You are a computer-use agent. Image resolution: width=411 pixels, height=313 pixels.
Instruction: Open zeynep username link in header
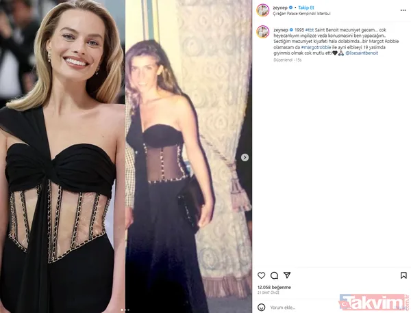[x=280, y=8]
